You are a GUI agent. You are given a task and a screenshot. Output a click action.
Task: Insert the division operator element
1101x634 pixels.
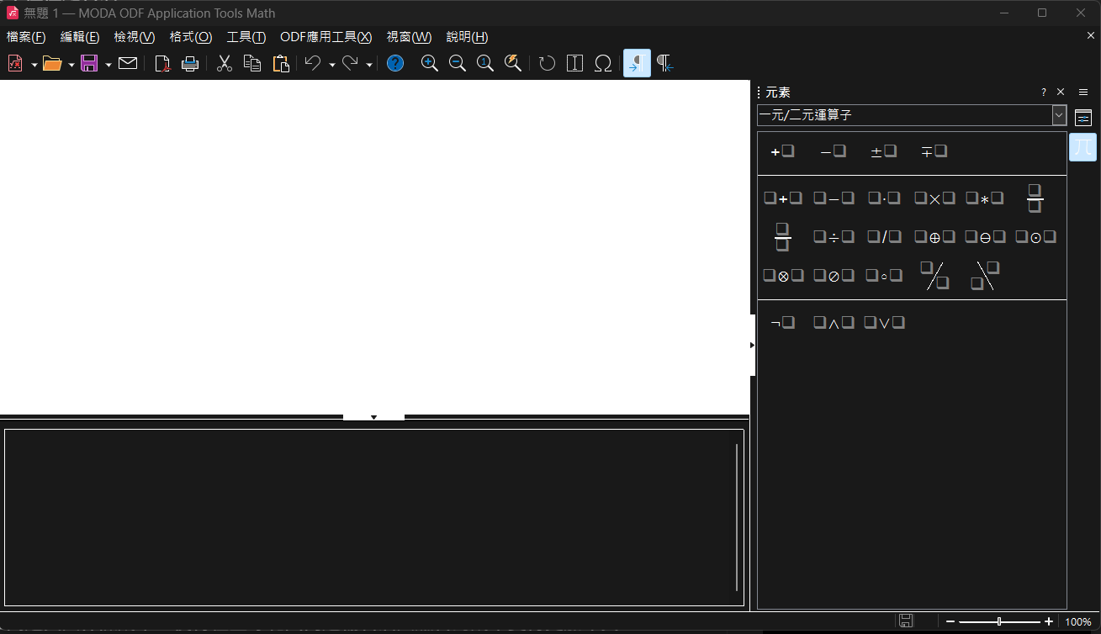(834, 237)
